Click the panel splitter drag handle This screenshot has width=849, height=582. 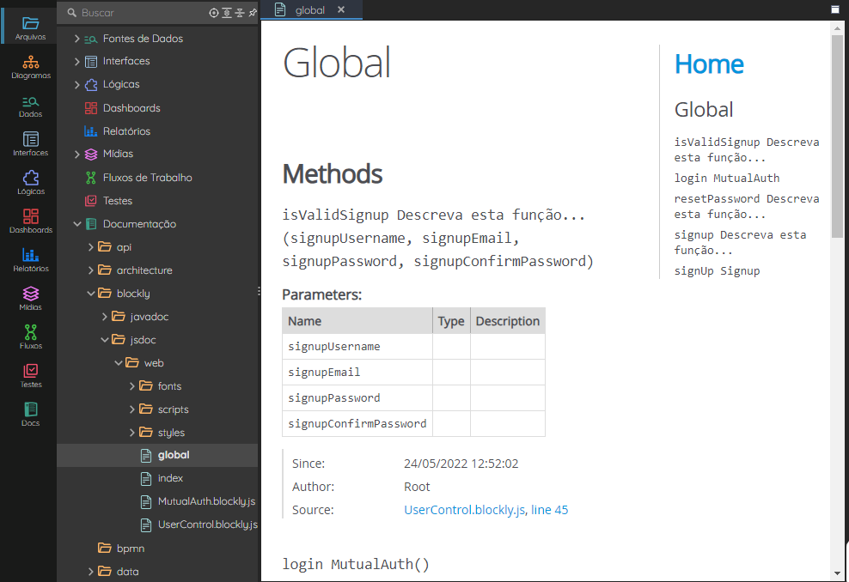[260, 291]
